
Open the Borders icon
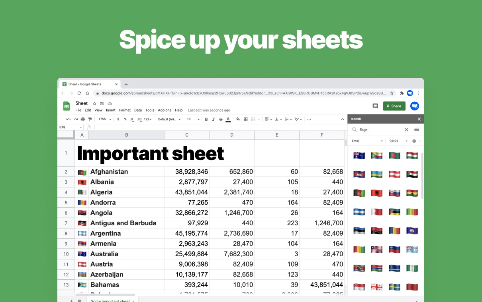point(245,119)
